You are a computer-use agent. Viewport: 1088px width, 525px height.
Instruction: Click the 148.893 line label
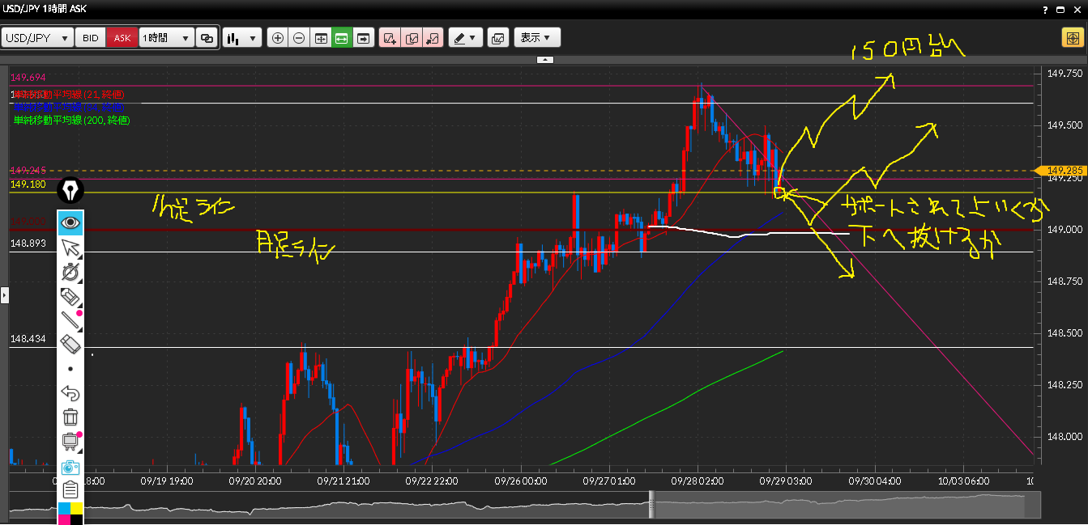pyautogui.click(x=27, y=243)
